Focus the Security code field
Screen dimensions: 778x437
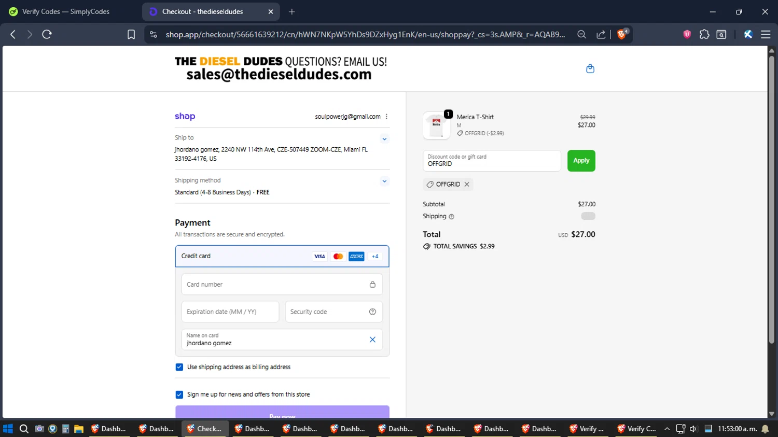pos(334,312)
